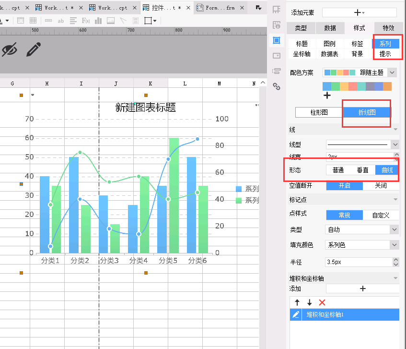Click the text alignment lines toolbar icon
This screenshot has width=406, height=349.
[73, 21]
